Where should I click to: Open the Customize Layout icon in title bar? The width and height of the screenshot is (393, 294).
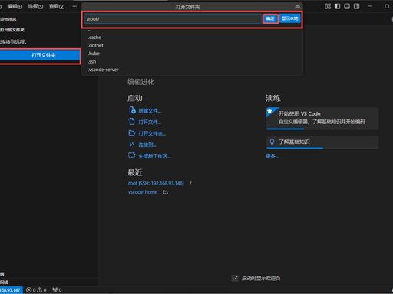328,6
